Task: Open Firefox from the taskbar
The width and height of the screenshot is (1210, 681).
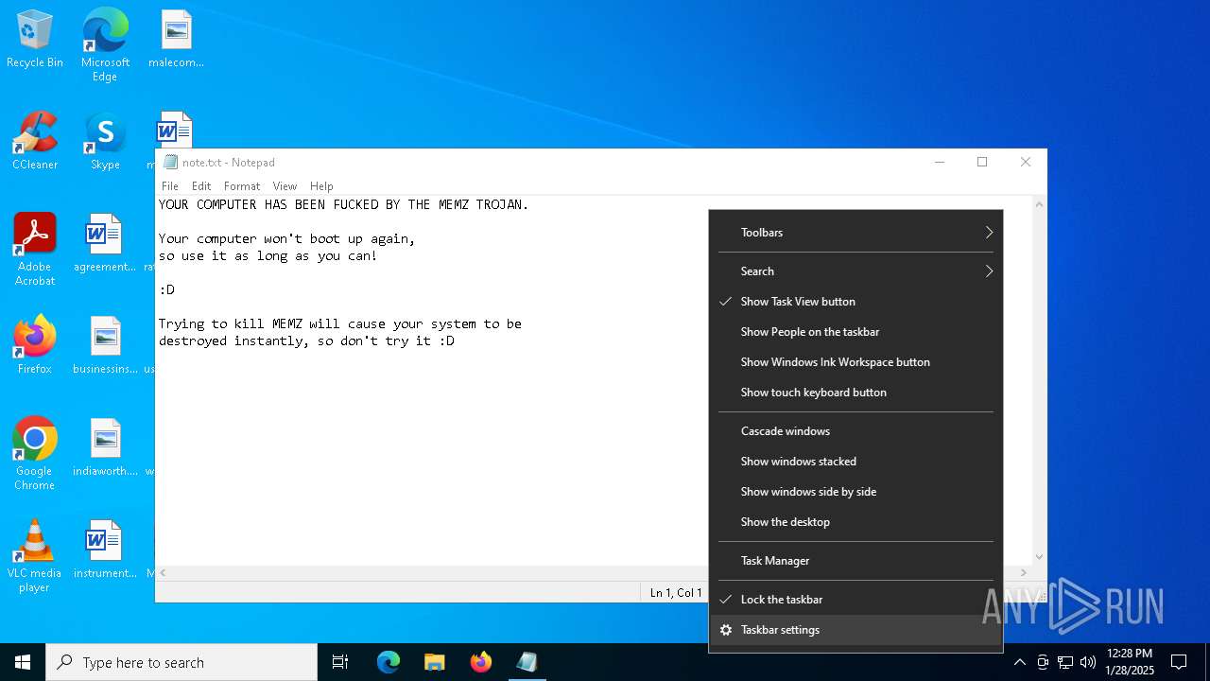Action: coord(480,662)
